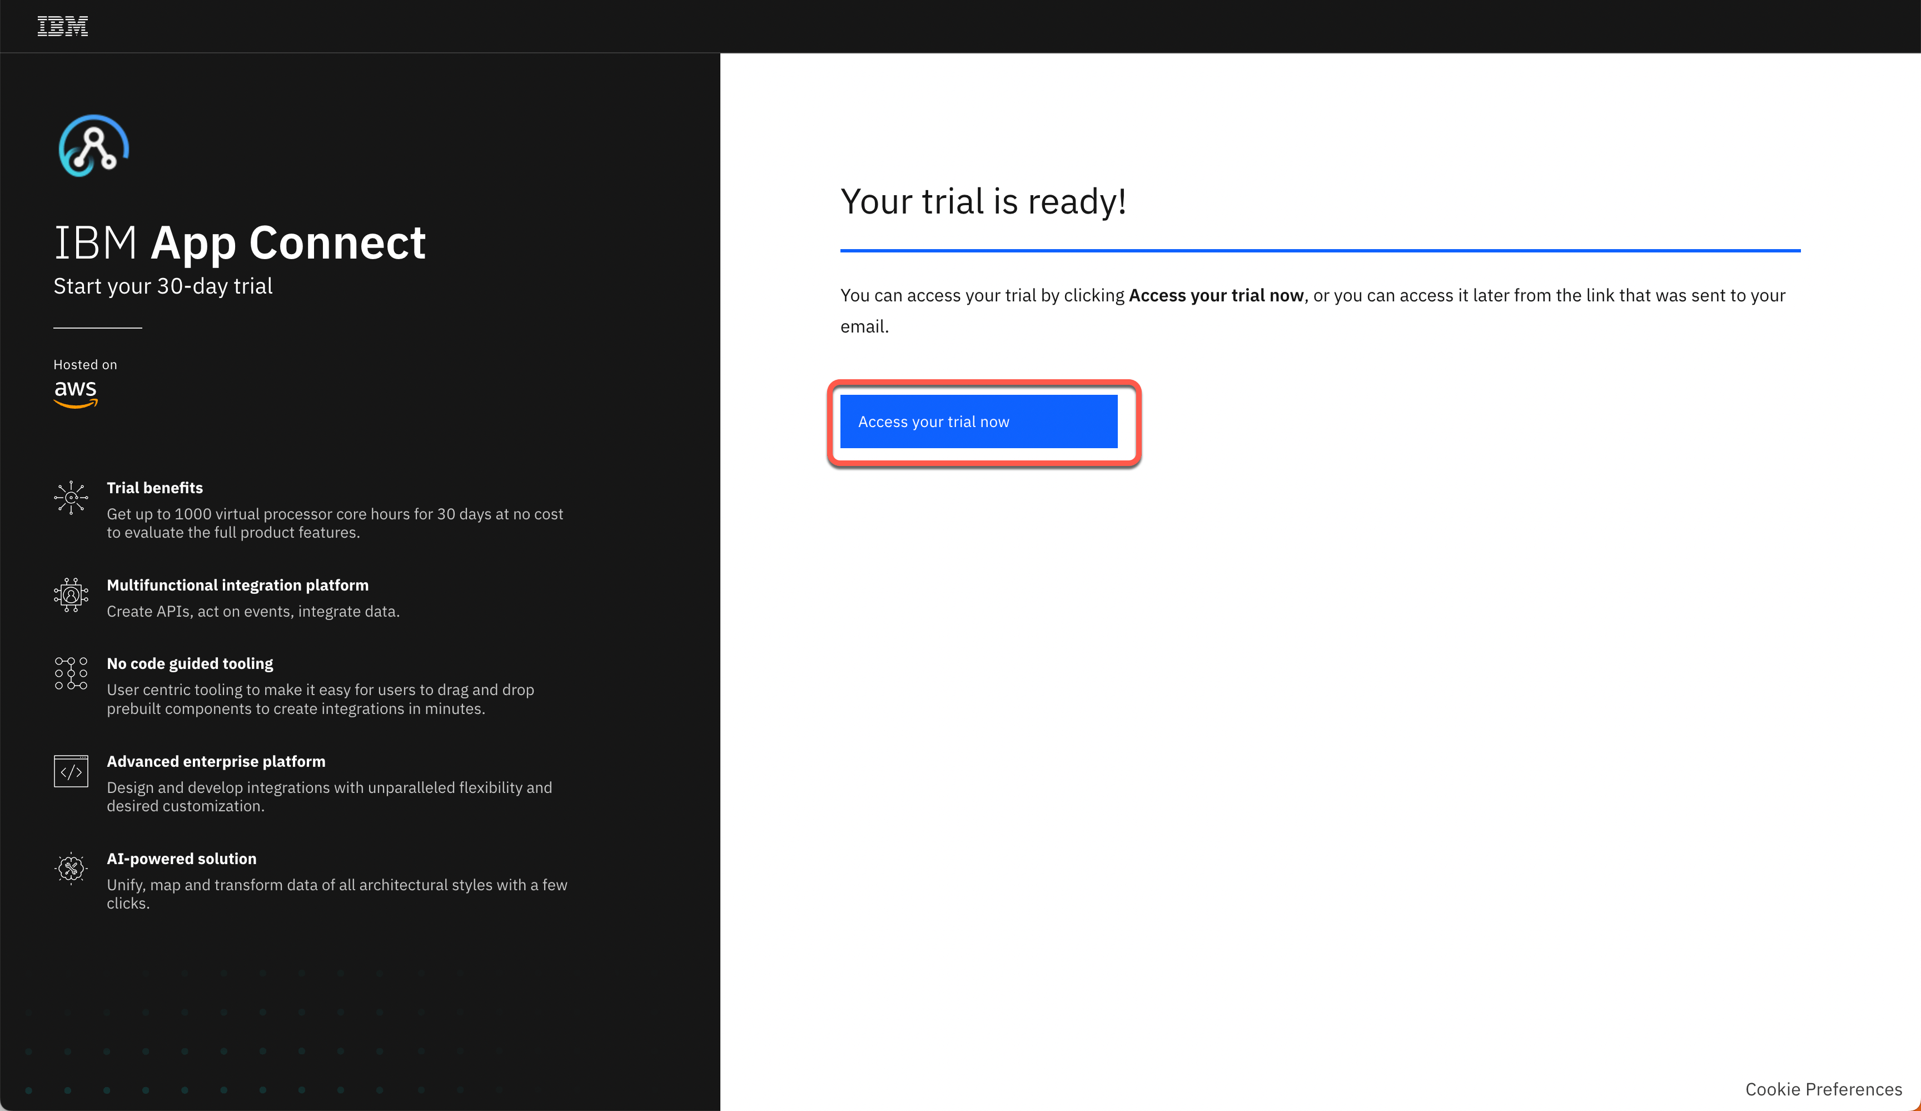Click the Start your 30-day trial subtitle
1921x1111 pixels.
(x=162, y=286)
